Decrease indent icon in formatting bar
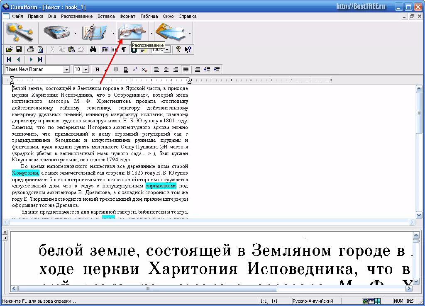Viewport: 425px width, 306px height. point(207,70)
